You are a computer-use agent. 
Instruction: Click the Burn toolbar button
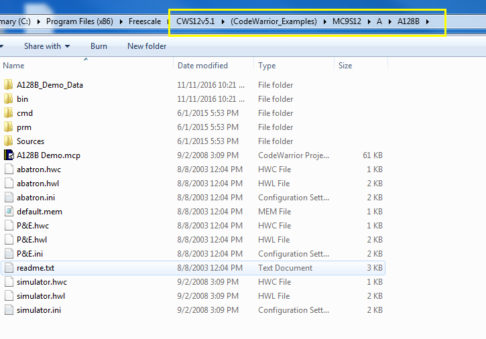99,46
